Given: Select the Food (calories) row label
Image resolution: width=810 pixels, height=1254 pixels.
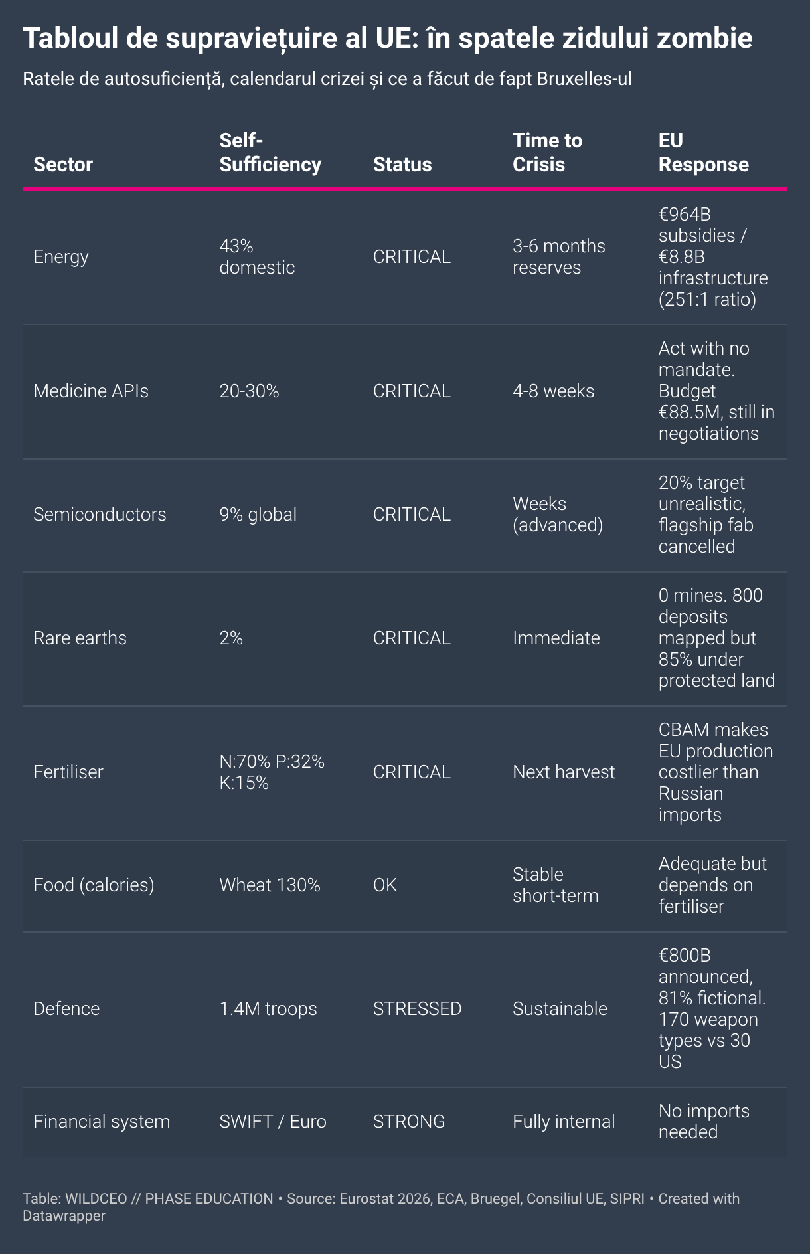Looking at the screenshot, I should [x=94, y=885].
